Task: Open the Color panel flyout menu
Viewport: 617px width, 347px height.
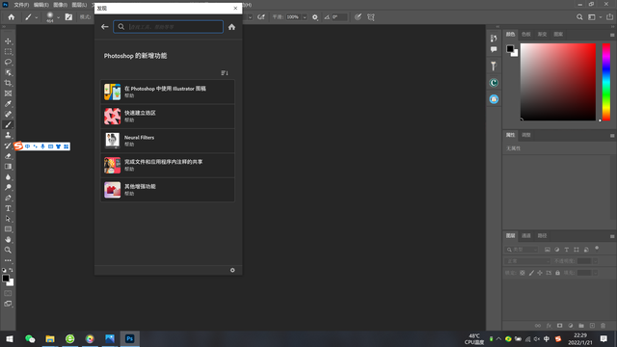Action: tap(612, 35)
